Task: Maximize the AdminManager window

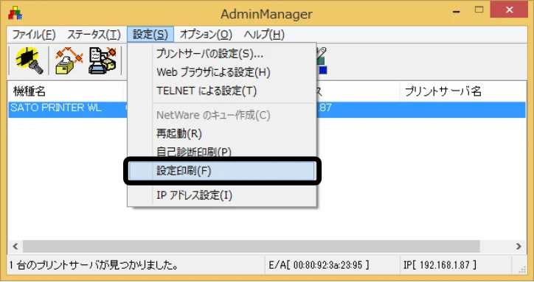Action: (x=479, y=10)
